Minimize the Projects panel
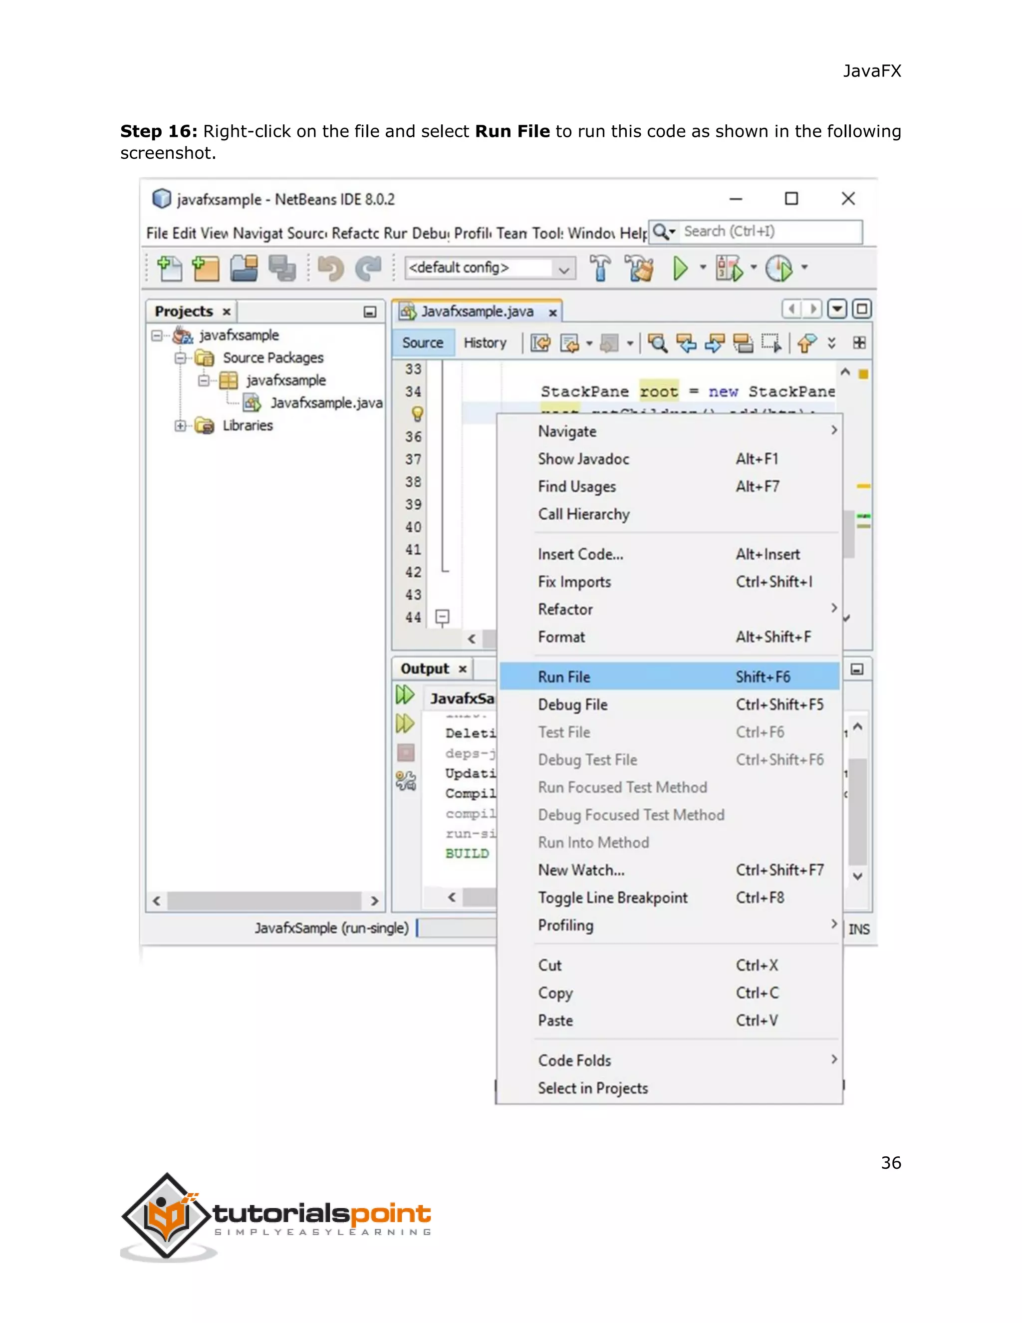Image resolution: width=1022 pixels, height=1323 pixels. pyautogui.click(x=370, y=312)
